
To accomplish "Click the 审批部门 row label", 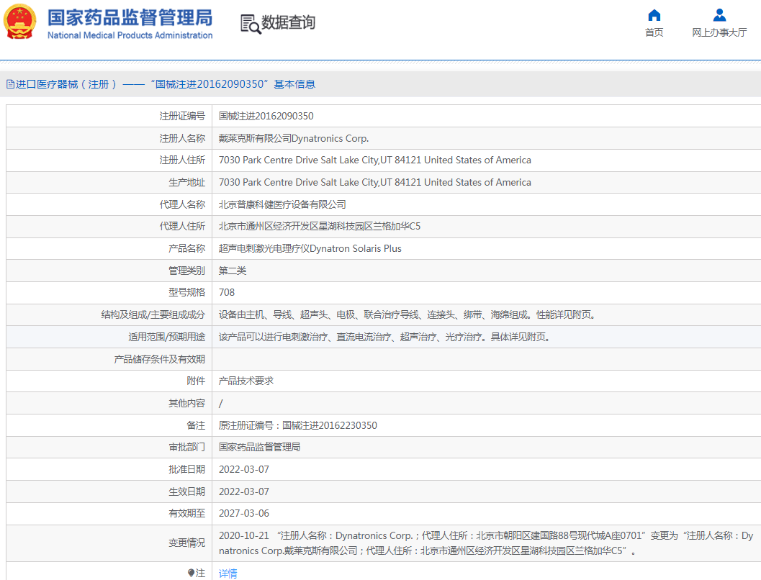I will pyautogui.click(x=187, y=447).
